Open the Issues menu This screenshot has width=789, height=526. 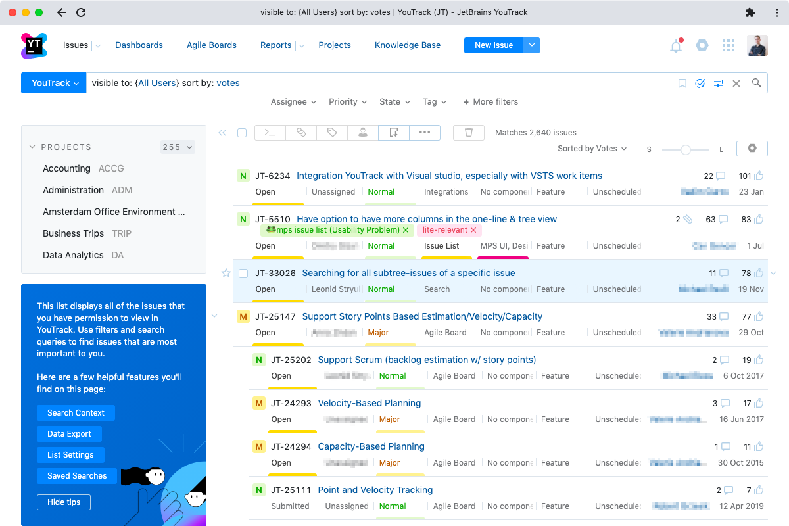[76, 45]
